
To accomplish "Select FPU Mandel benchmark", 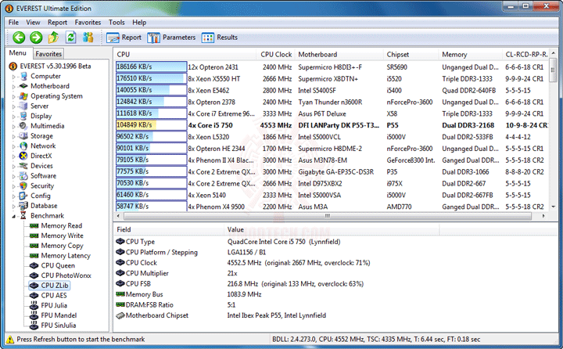I will [59, 315].
